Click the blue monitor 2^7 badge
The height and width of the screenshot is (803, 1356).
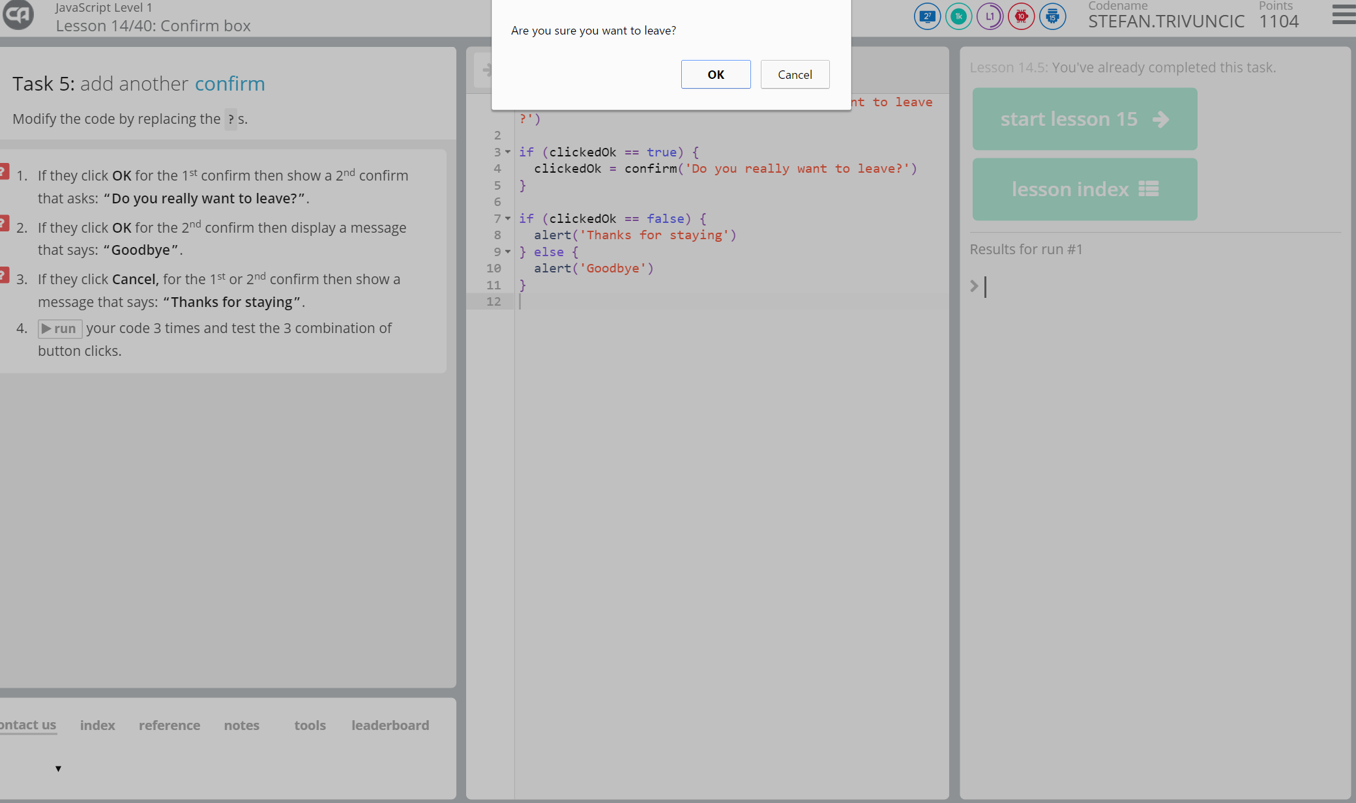click(x=926, y=16)
